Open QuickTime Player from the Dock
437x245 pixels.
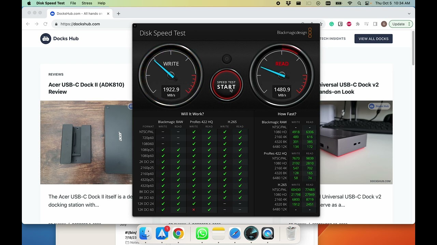click(x=268, y=234)
